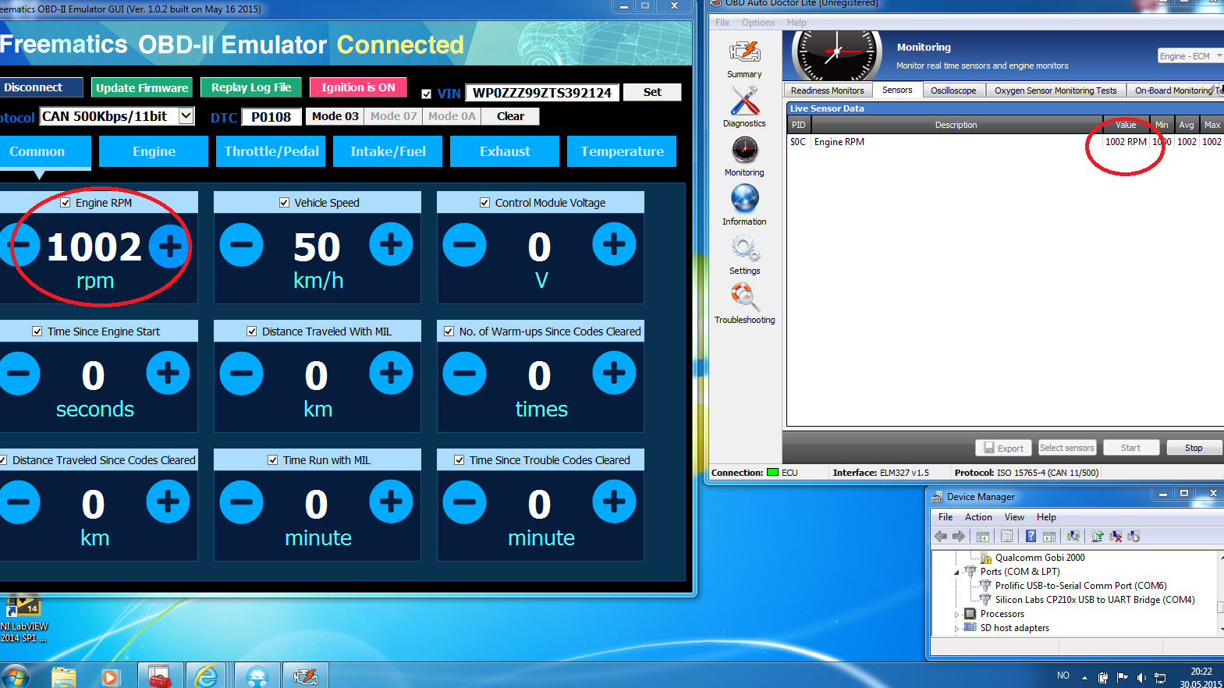Toggle Device Manager console tree icon
Viewport: 1224px width, 688px height.
(983, 536)
